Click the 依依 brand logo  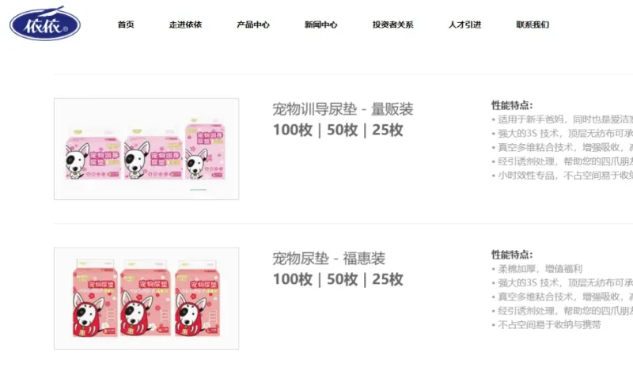[x=45, y=24]
